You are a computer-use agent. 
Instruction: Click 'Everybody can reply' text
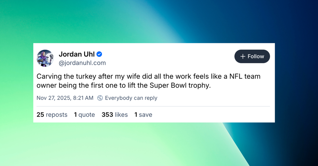[131, 98]
